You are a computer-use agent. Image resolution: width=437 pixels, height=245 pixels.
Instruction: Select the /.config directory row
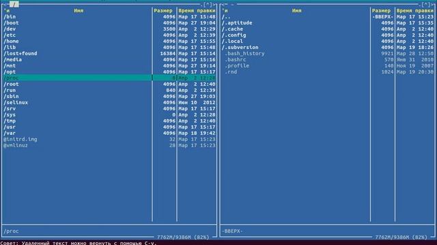328,35
